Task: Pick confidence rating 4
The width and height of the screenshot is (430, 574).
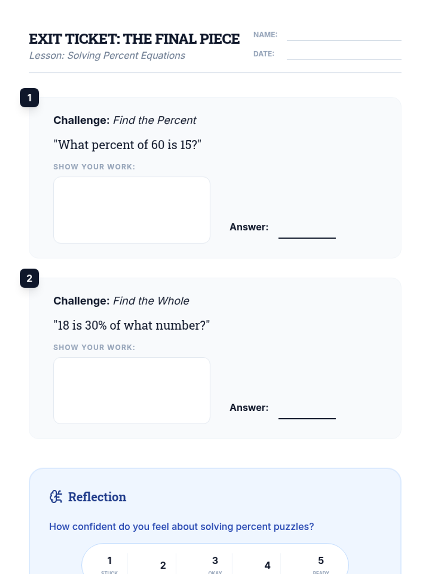Action: click(267, 565)
